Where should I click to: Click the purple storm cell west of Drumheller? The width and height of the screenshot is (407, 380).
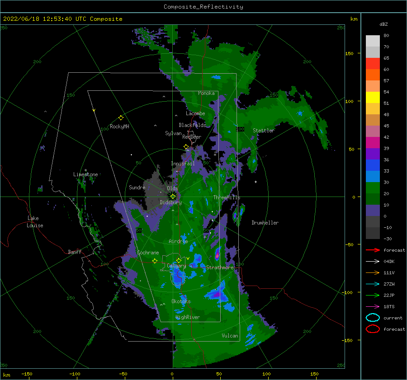coord(235,216)
